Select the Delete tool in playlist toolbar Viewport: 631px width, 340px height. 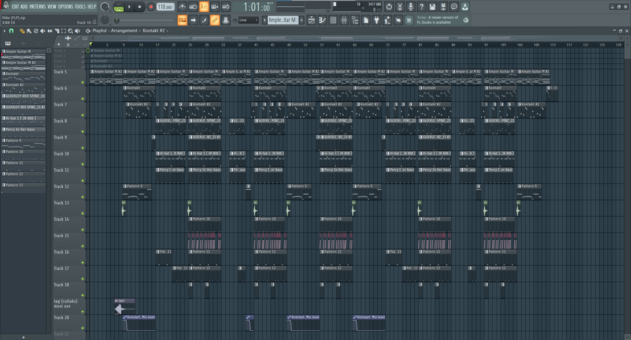click(36, 31)
